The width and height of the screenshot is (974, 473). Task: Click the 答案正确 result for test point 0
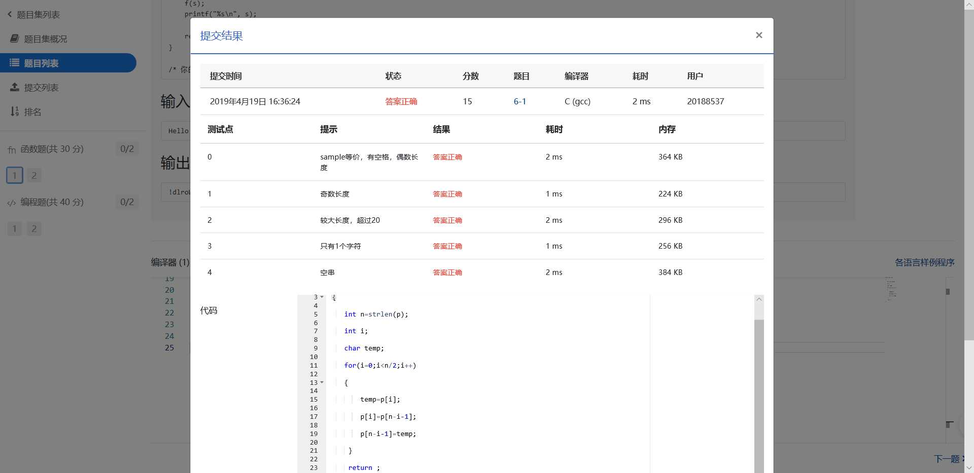pyautogui.click(x=447, y=157)
